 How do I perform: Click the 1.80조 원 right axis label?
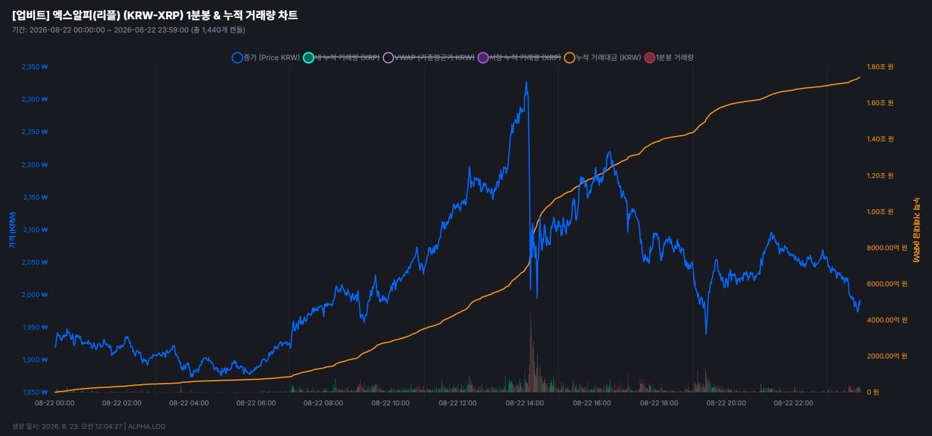click(x=880, y=67)
